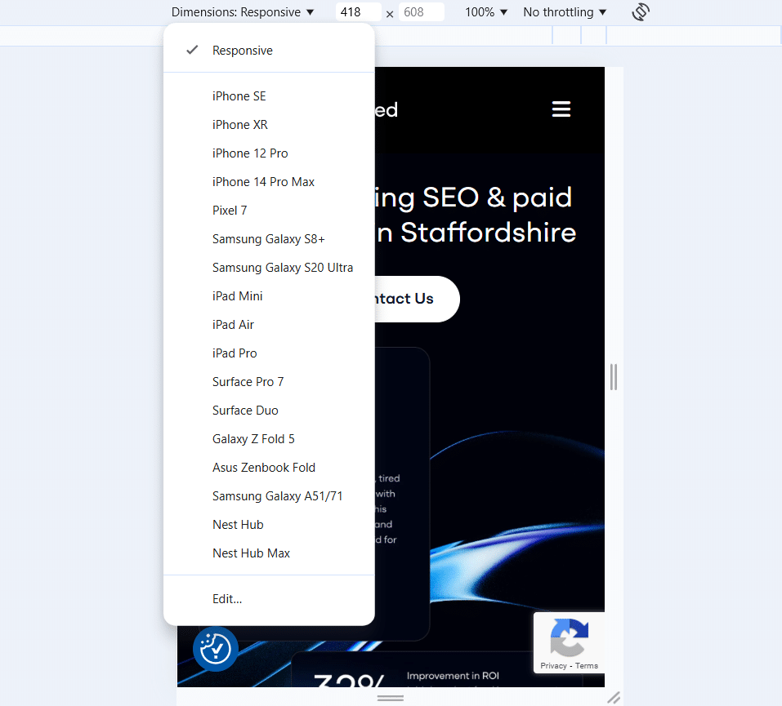Click the bottom-right corner resize handle
The height and width of the screenshot is (706, 782).
[614, 698]
